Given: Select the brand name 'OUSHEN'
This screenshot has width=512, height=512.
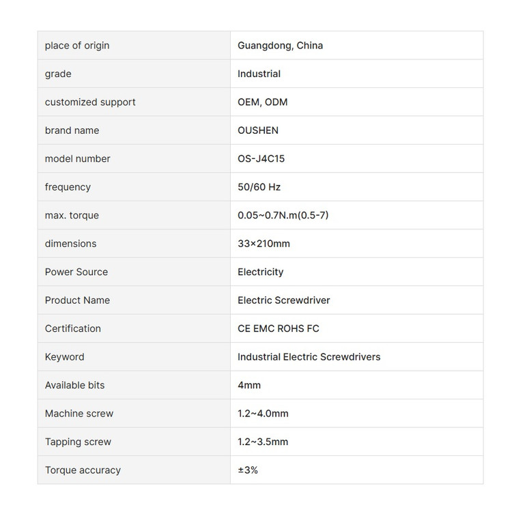Looking at the screenshot, I should pyautogui.click(x=257, y=130).
